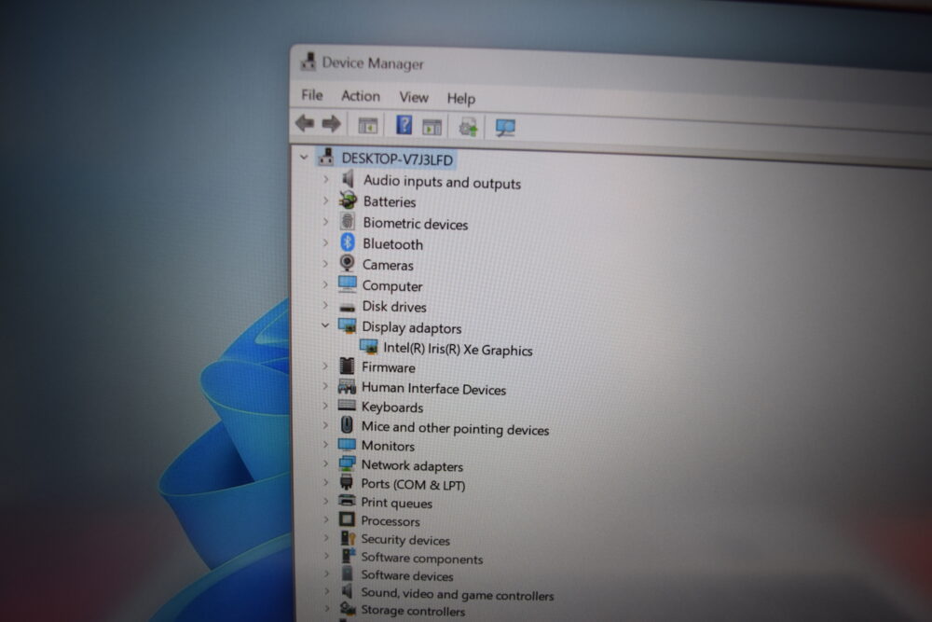Screen dimensions: 932x622
Task: Click the DESKTOP-V7J3LFD computer icon
Action: tap(325, 157)
